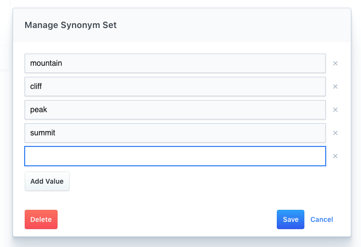Save the synonym set
The image size is (361, 247).
pos(290,219)
